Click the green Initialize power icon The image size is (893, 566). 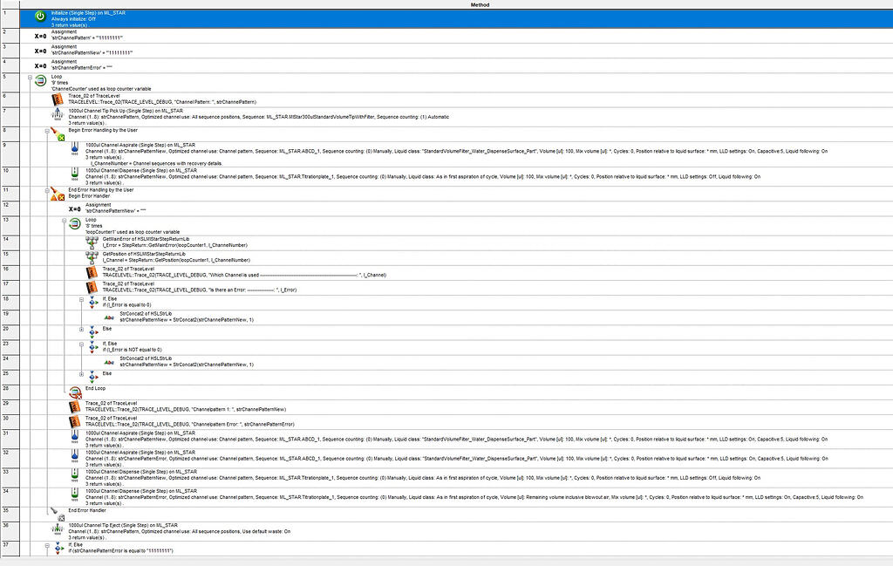[40, 17]
